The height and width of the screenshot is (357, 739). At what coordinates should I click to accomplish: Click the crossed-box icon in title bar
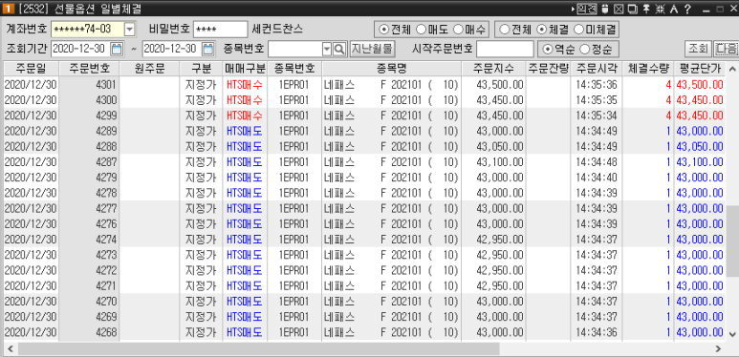619,9
